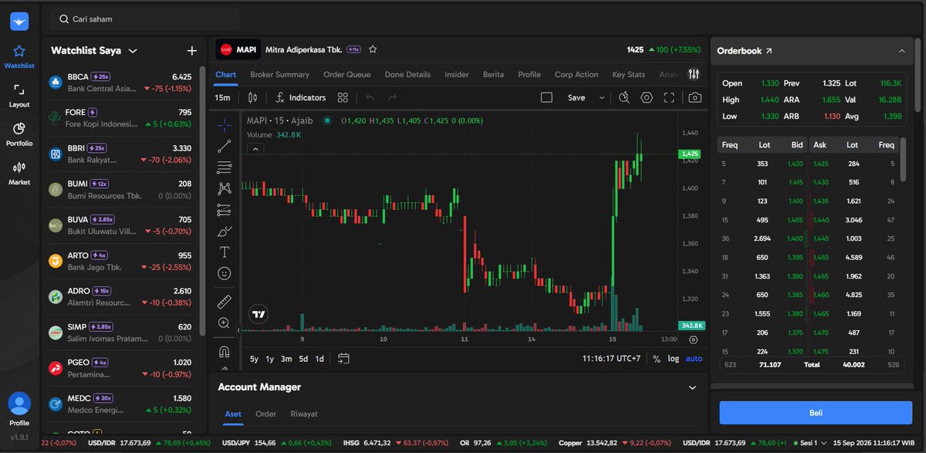Change candlestick chart style icon
This screenshot has height=453, width=926.
click(x=252, y=98)
